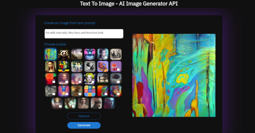Choose the classical woman portrait on bottom row
The image size is (255, 133).
[x=83, y=103]
